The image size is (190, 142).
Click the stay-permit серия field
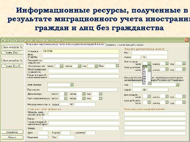click(137, 90)
